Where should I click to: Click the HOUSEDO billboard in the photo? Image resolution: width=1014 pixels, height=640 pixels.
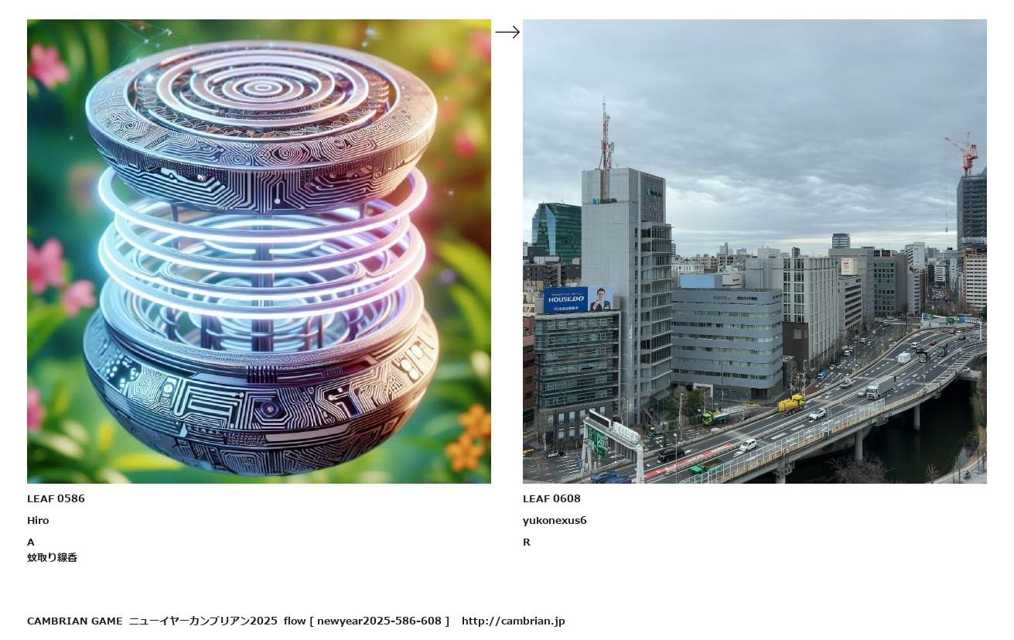[579, 299]
